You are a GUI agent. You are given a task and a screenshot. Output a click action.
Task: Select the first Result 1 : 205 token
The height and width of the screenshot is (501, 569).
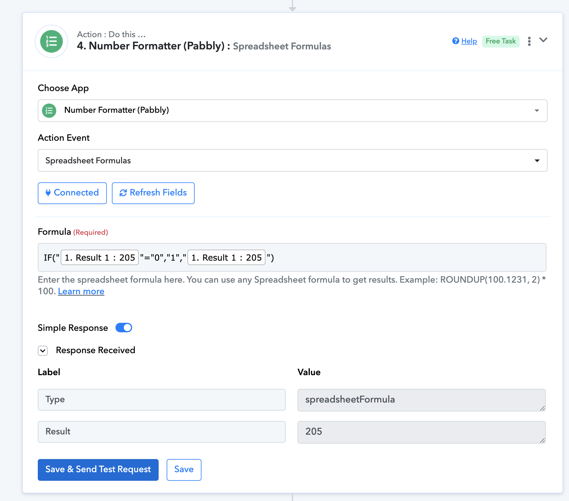tap(100, 257)
